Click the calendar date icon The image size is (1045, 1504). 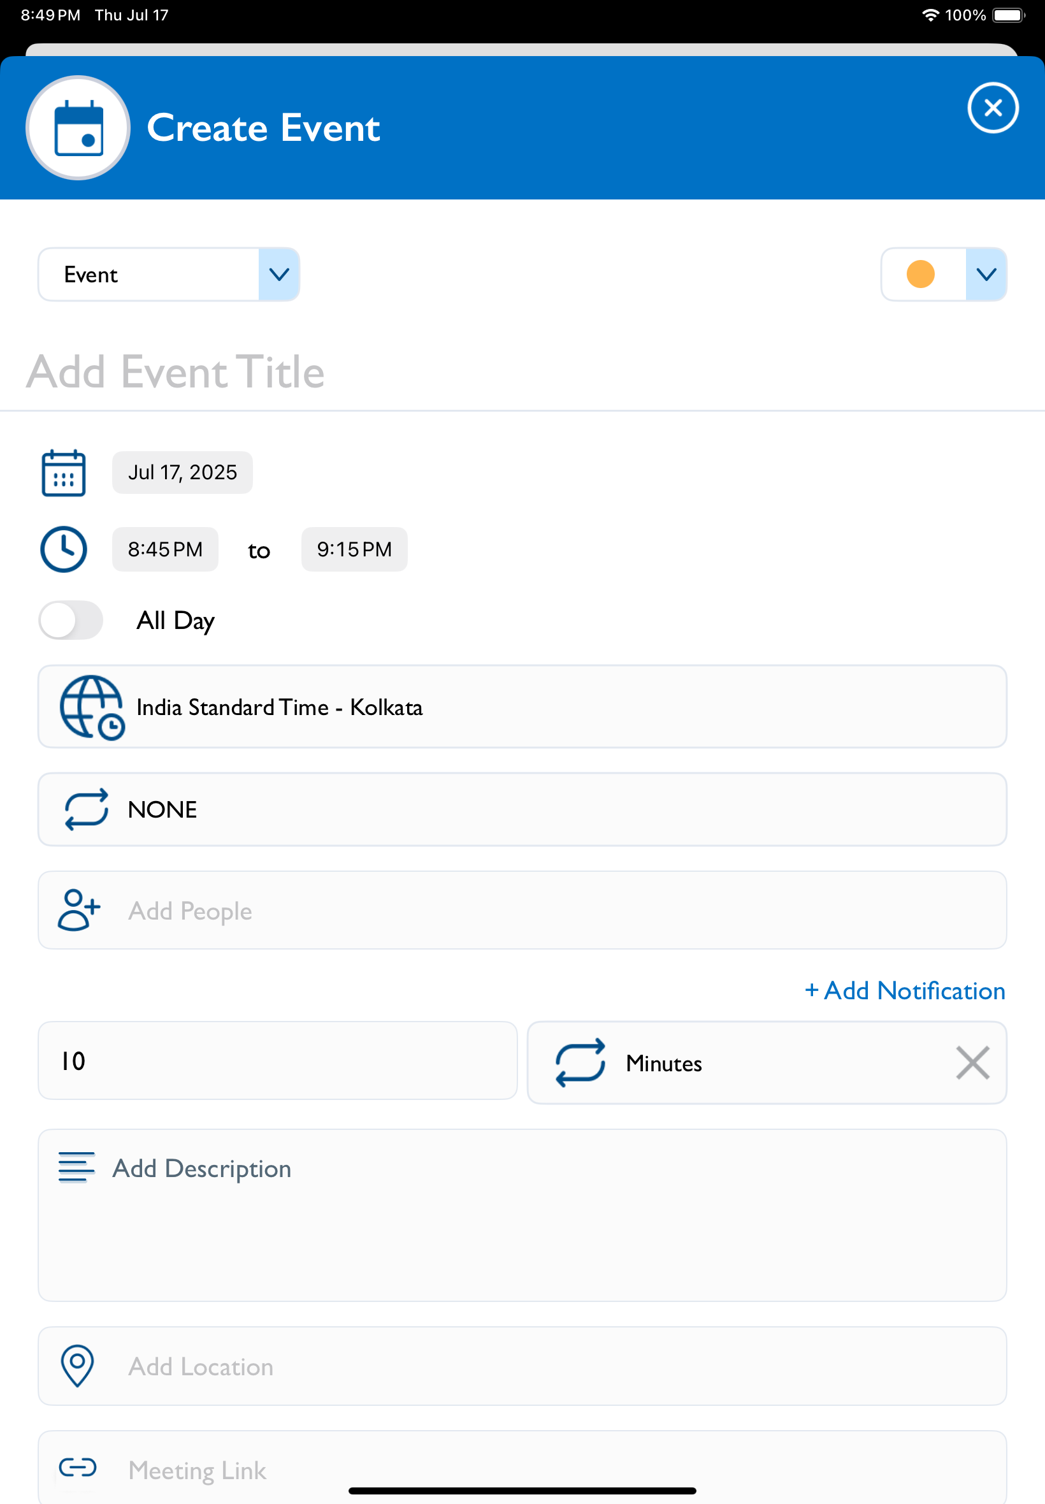pyautogui.click(x=64, y=473)
